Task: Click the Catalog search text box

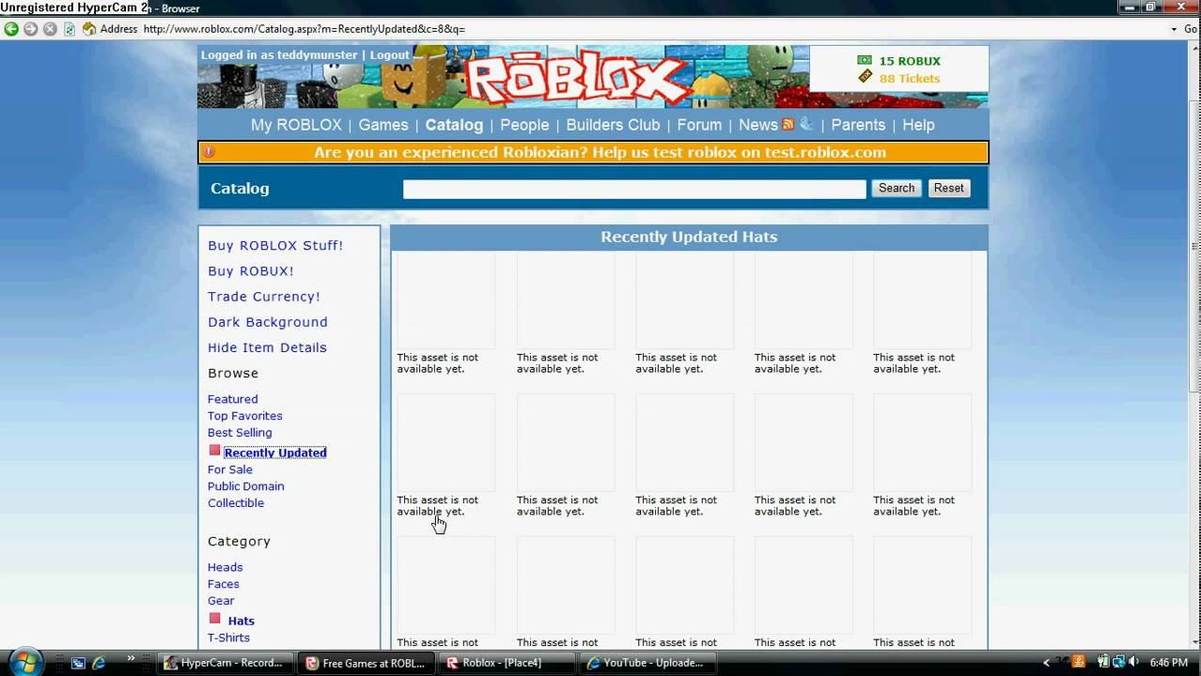Action: click(x=634, y=189)
